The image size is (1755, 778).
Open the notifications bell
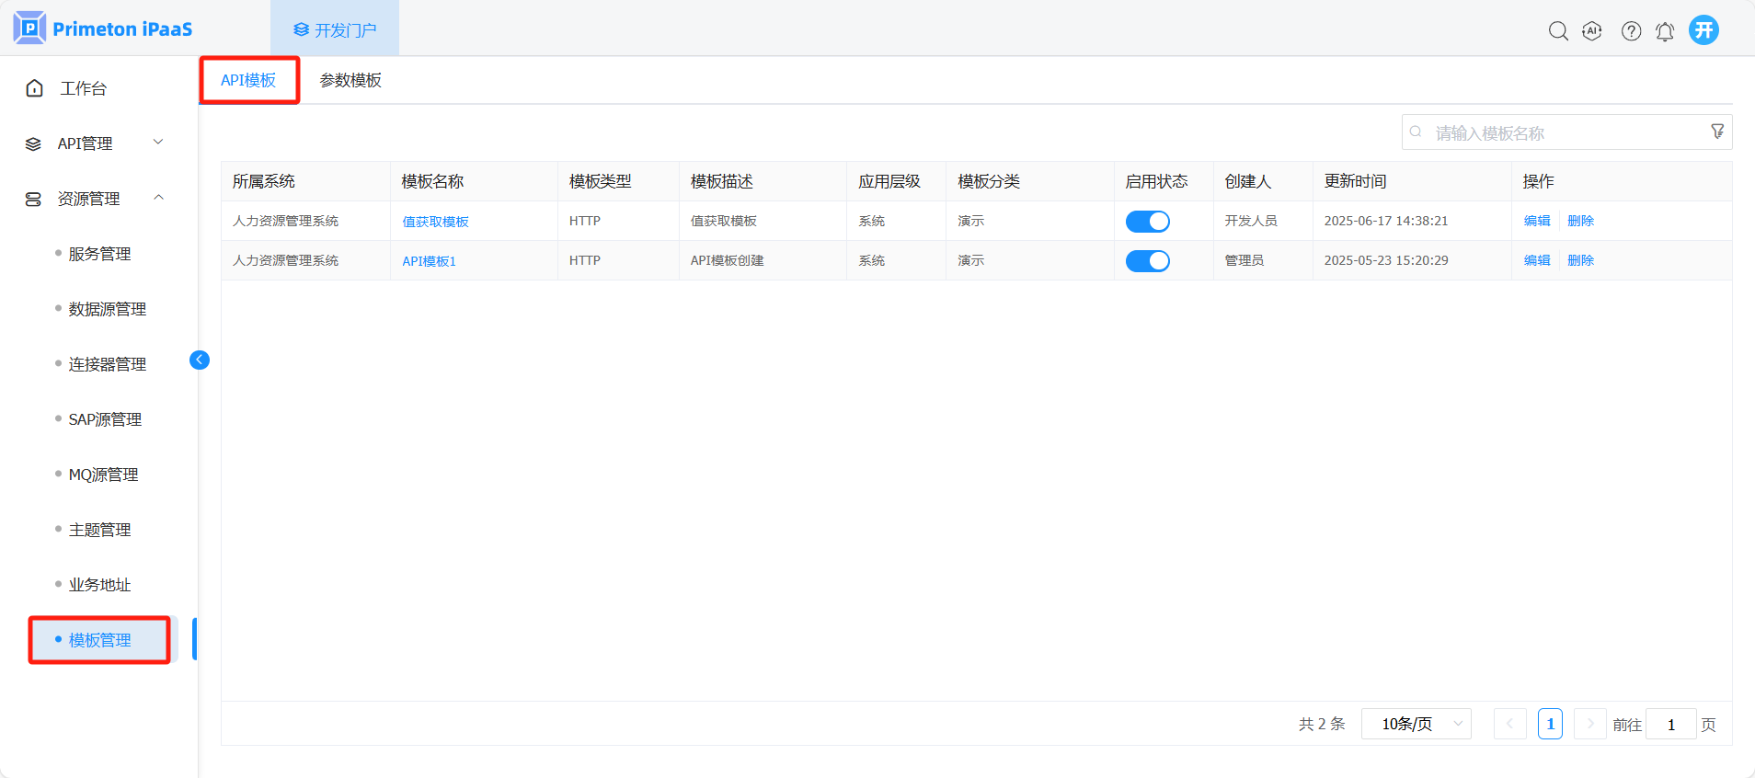1665,32
